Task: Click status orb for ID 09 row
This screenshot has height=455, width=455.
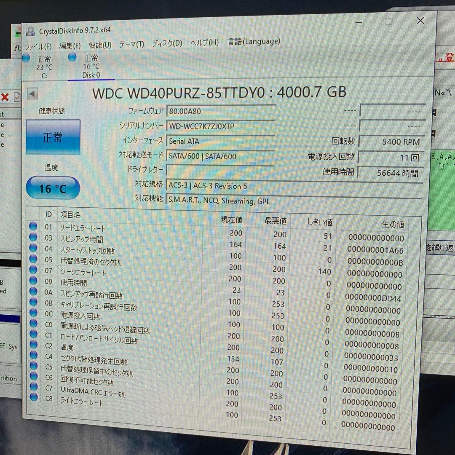Action: pos(33,281)
